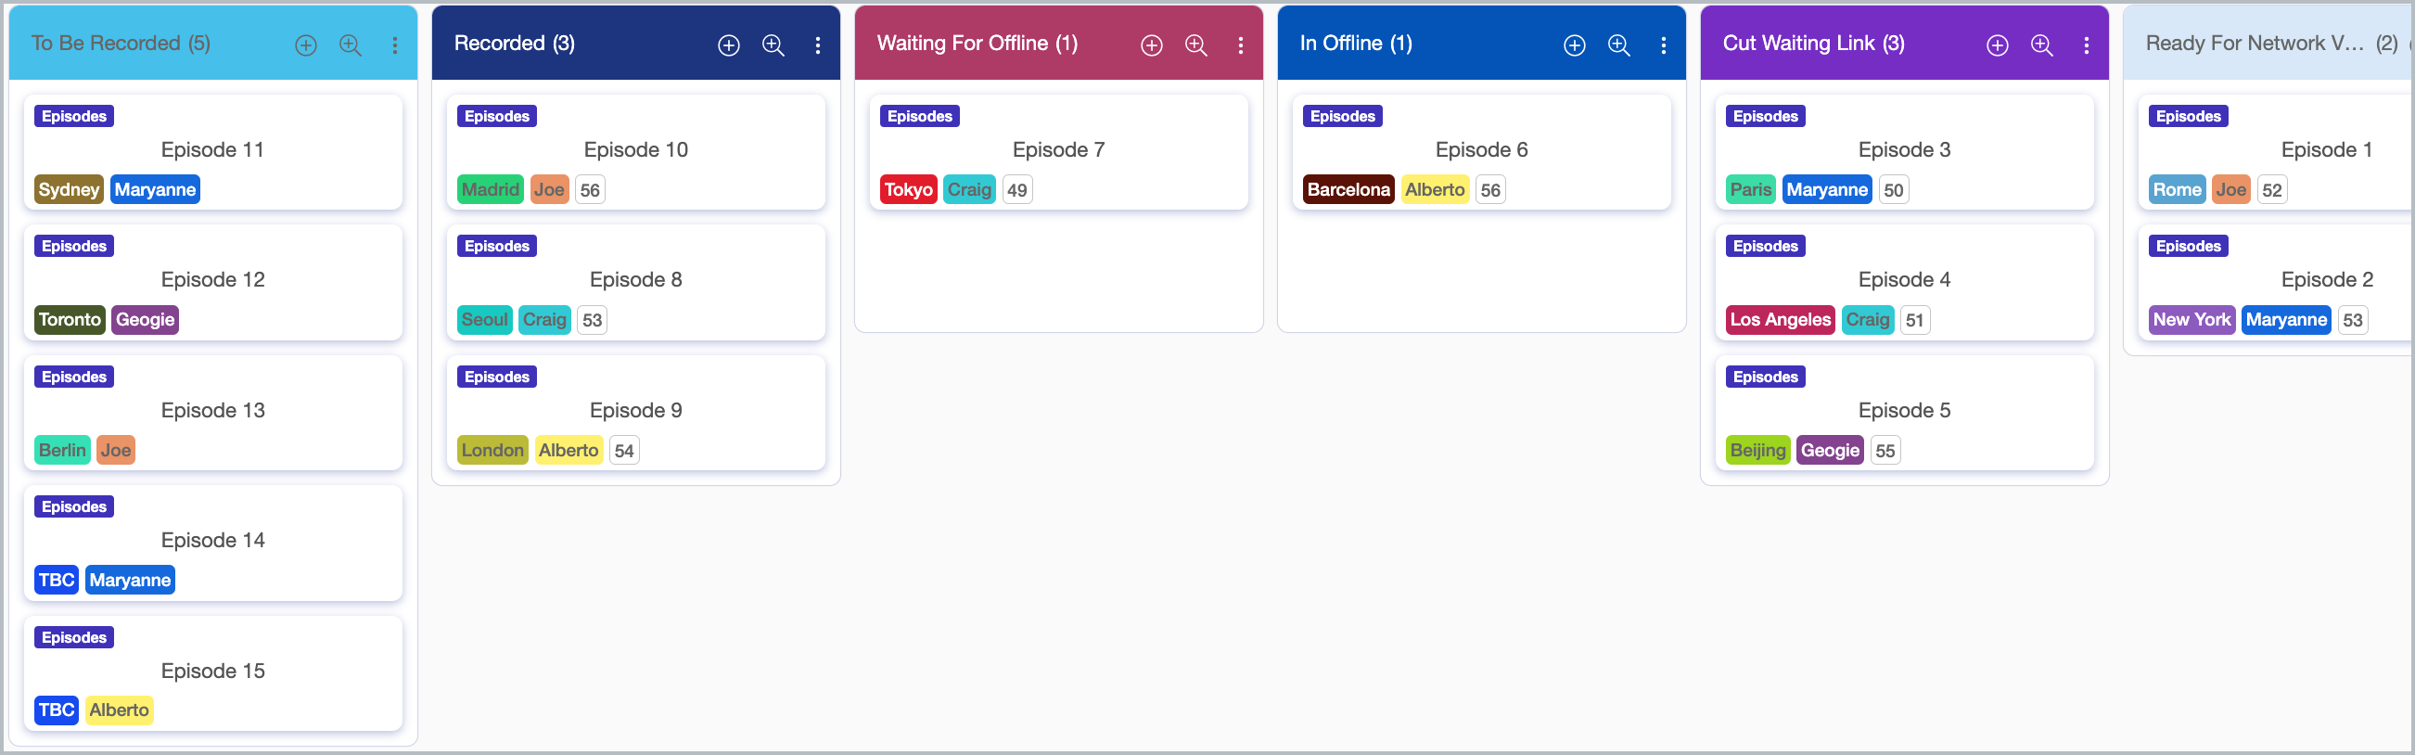
Task: Open the Episode 10 card
Action: point(635,151)
